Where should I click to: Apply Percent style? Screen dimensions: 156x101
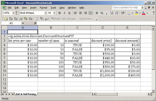[102, 13]
